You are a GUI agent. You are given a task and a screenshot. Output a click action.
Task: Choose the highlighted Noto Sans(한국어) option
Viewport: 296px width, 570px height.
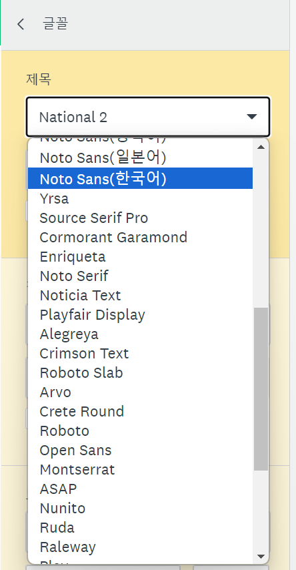[x=140, y=178]
